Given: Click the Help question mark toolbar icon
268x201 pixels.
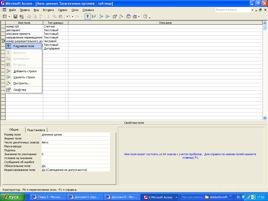Looking at the screenshot, I should [x=145, y=16].
